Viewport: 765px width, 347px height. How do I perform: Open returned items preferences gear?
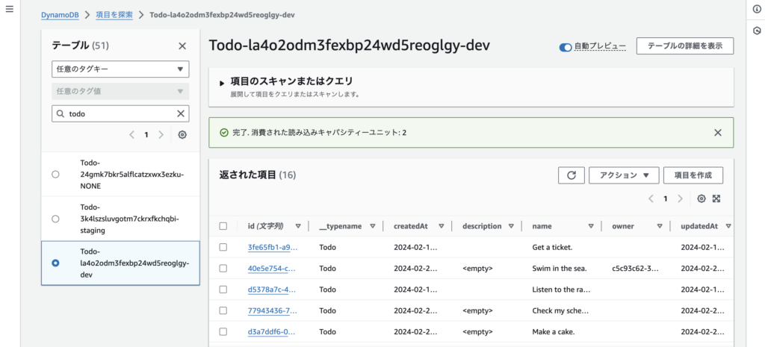pos(701,198)
